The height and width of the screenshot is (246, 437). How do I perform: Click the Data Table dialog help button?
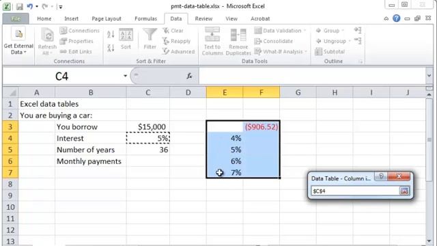pyautogui.click(x=381, y=176)
